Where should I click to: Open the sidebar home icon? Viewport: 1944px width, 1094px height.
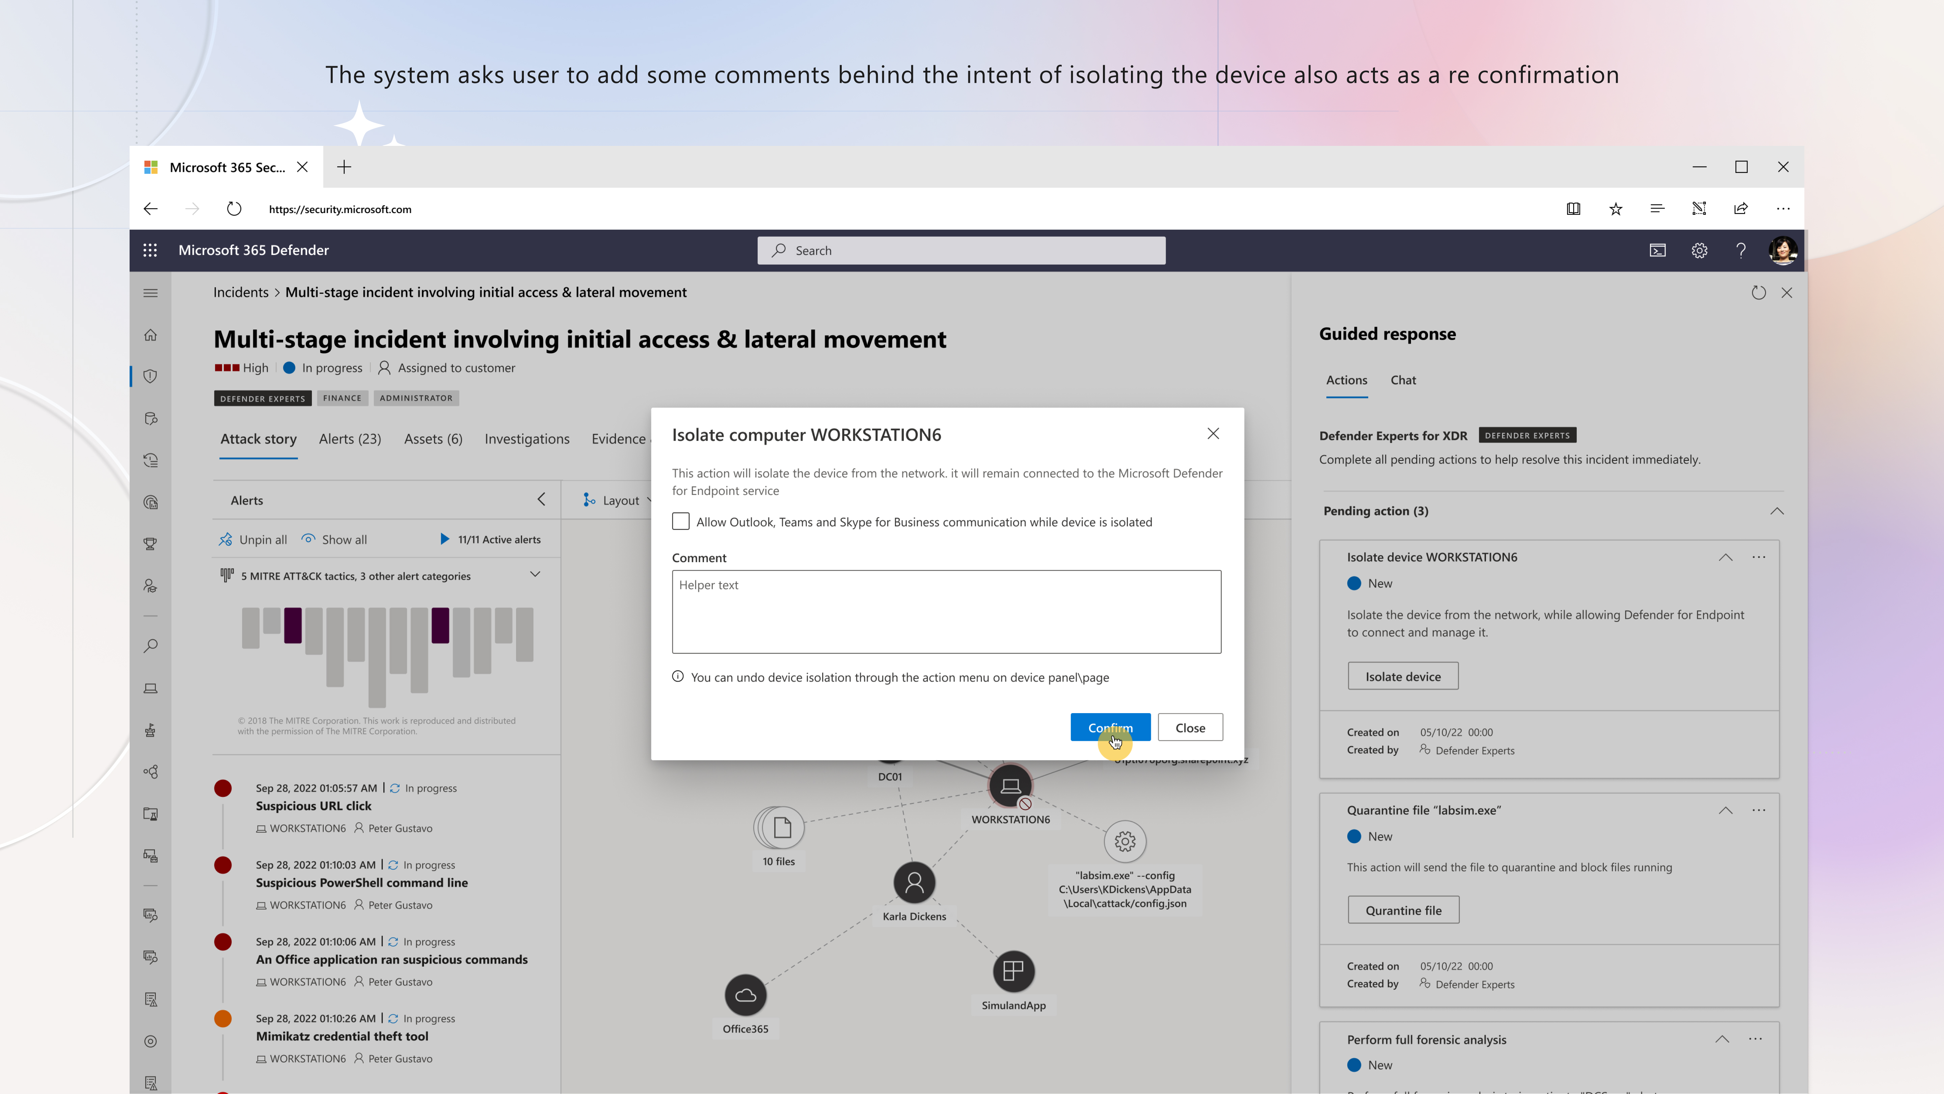150,335
